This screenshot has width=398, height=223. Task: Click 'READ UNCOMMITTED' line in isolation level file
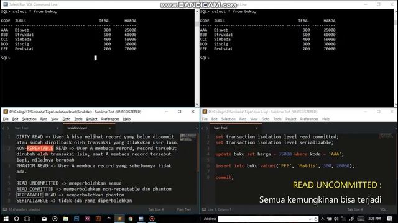pyautogui.click(x=69, y=183)
